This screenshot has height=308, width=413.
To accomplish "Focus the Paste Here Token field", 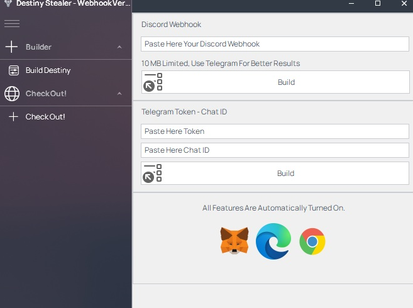I will point(275,131).
